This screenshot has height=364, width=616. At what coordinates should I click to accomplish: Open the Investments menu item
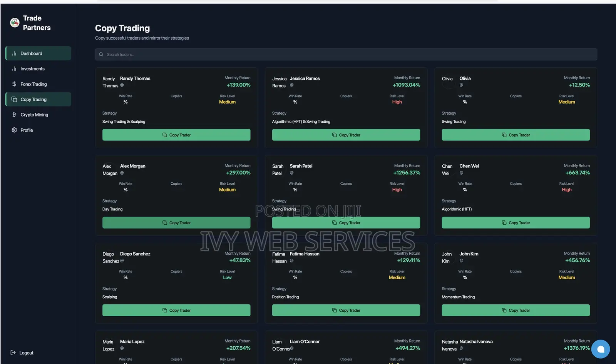pos(38,69)
